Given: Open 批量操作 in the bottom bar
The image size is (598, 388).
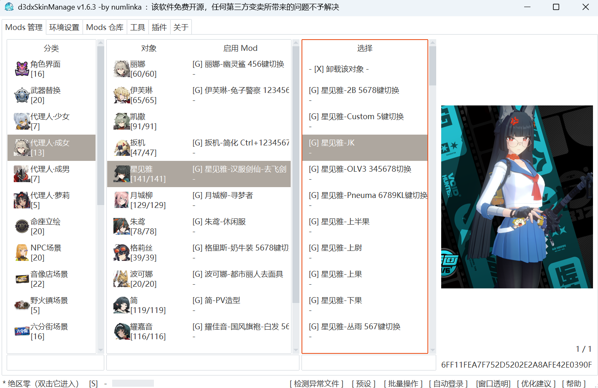Looking at the screenshot, I should 403,383.
